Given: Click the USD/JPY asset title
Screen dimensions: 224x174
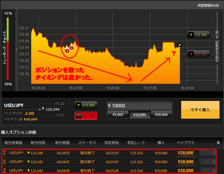Looking at the screenshot, I should coord(14,105).
